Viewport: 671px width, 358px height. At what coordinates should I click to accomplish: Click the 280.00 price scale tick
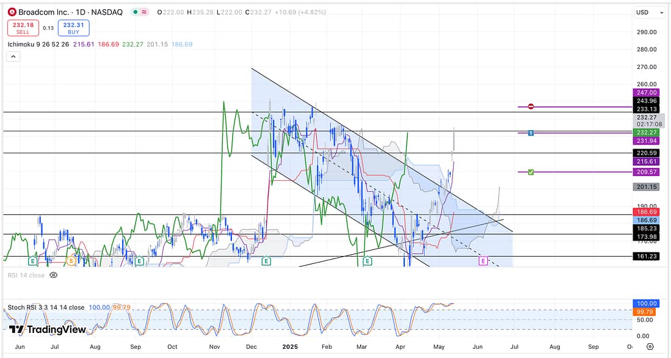[647, 49]
